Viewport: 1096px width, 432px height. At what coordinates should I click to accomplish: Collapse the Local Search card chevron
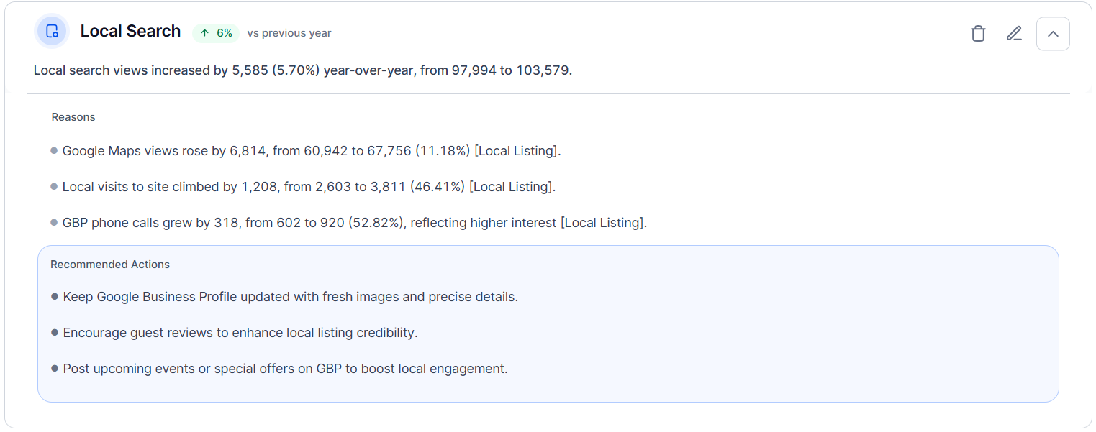[1053, 34]
